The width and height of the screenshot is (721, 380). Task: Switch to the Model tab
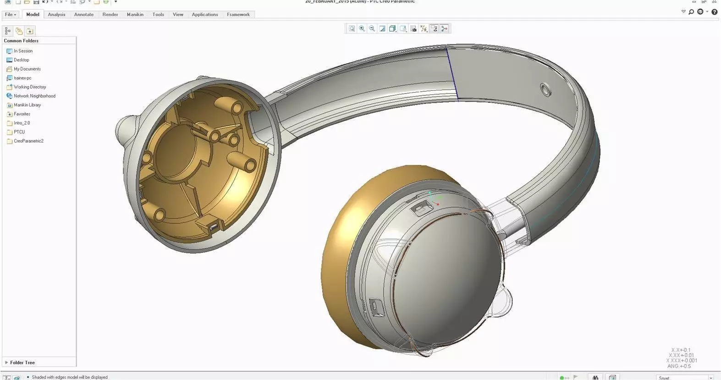33,15
